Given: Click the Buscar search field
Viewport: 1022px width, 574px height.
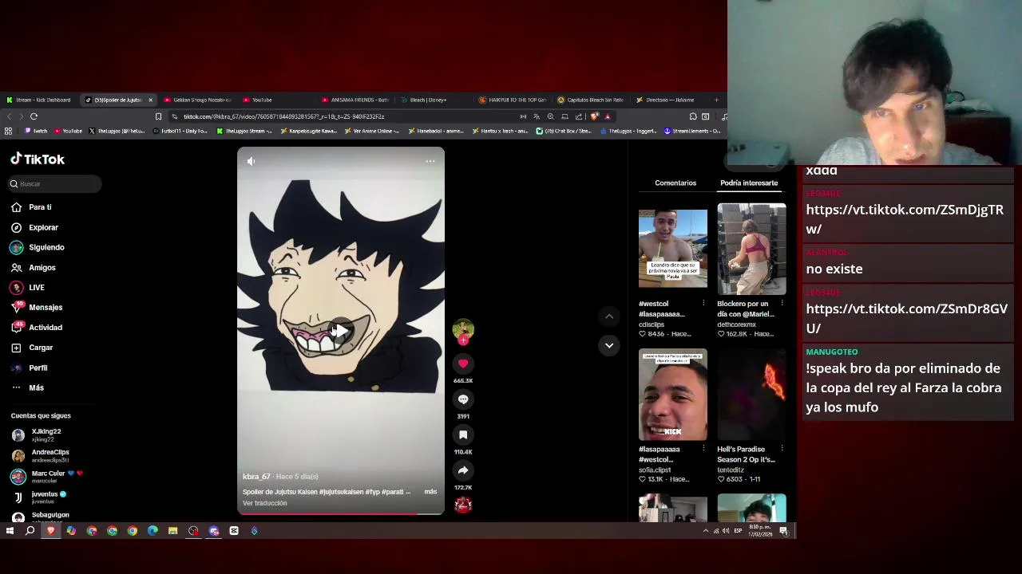Looking at the screenshot, I should 54,184.
